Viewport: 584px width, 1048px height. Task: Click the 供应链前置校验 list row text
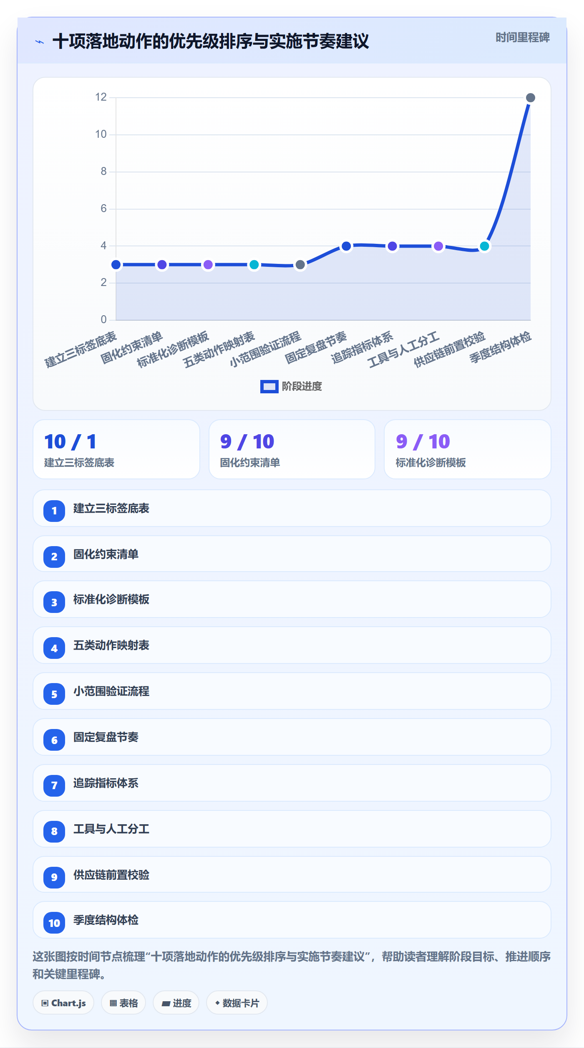111,875
